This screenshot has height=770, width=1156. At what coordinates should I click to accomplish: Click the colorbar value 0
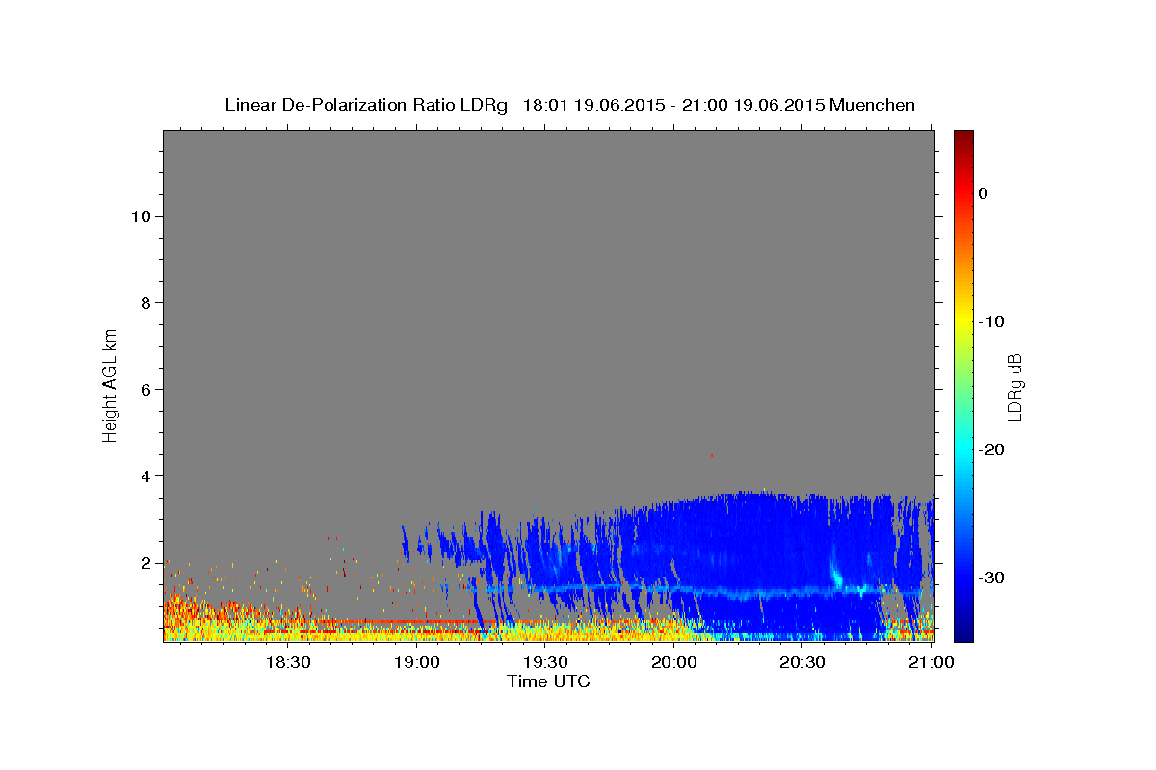pyautogui.click(x=983, y=193)
